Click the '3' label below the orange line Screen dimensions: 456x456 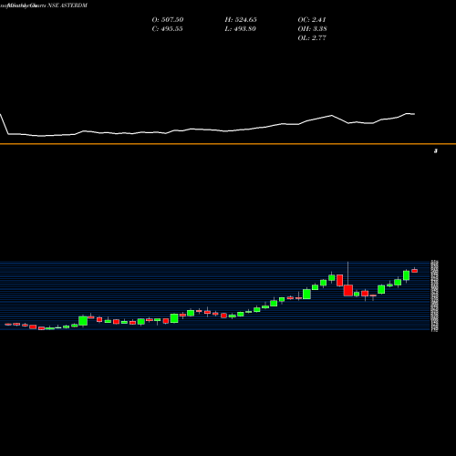(436, 150)
